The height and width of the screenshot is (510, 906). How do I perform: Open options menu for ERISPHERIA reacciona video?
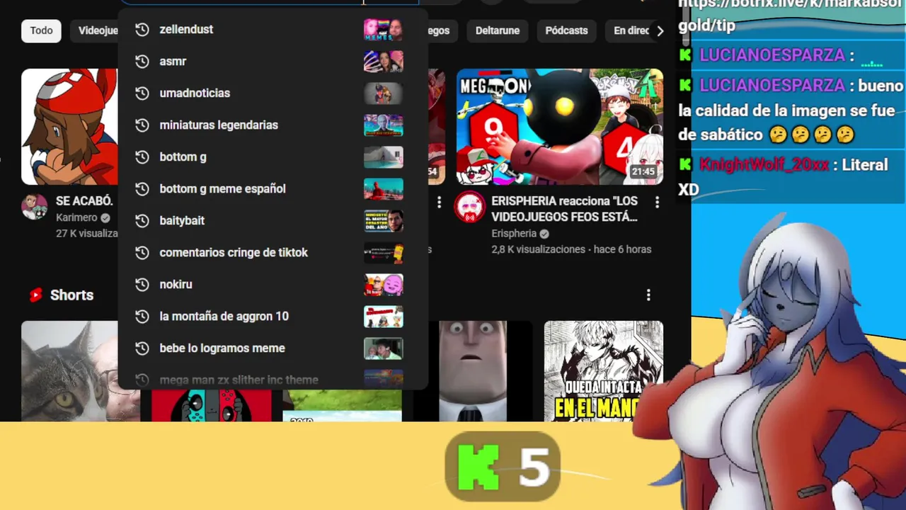[657, 203]
